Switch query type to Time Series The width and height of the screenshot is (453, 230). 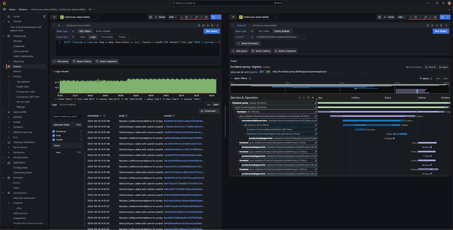[107, 37]
